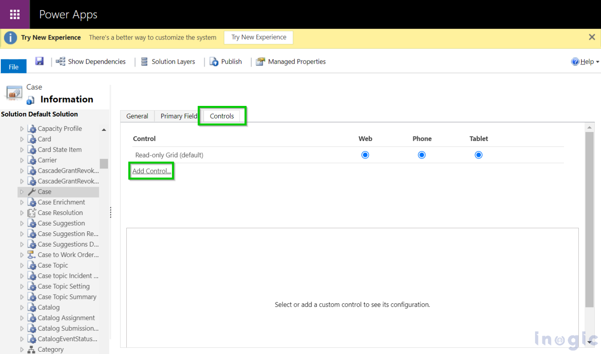Select the Phone radio button
The width and height of the screenshot is (601, 354).
click(x=422, y=155)
